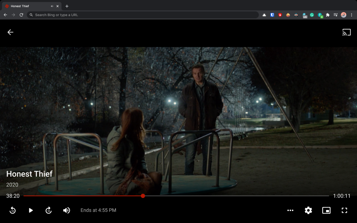Click the movie title Honest Thief
Screen dimensions: 357x223
tap(29, 174)
